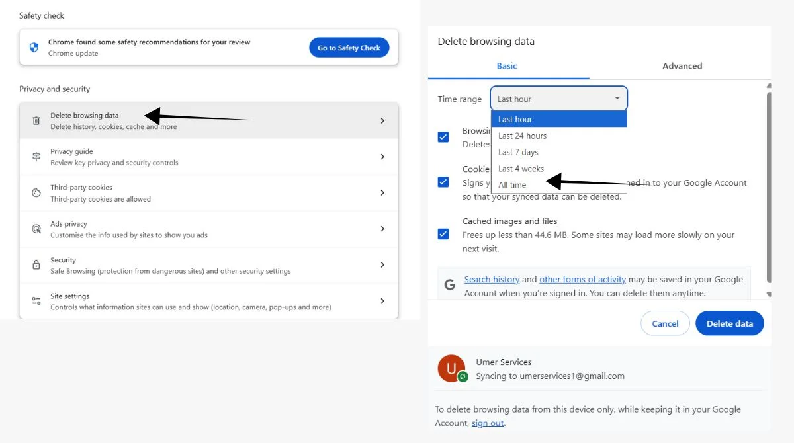The image size is (794, 443).
Task: Open Third-party cookies row chevron
Action: click(382, 193)
